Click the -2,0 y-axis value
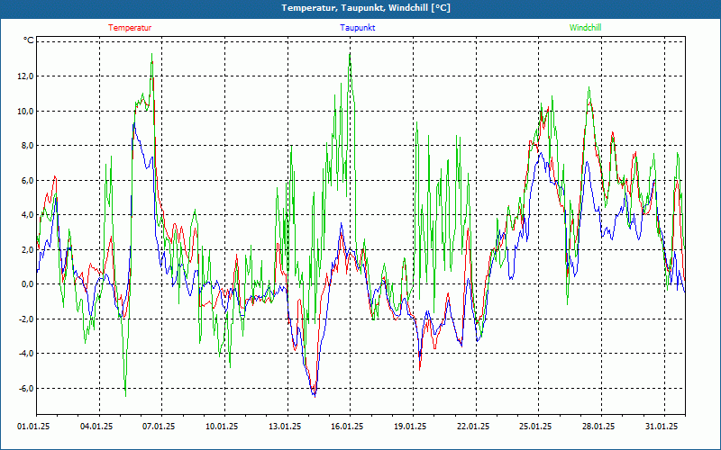Viewport: 721px width, 450px height. (26, 319)
